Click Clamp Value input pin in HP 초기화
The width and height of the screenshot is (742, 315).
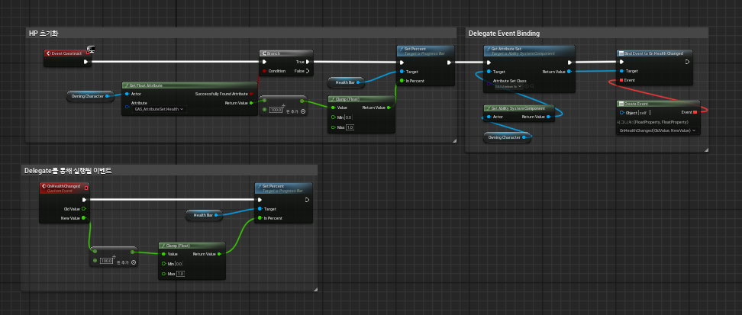pos(333,108)
